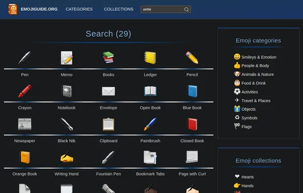Open the Hands collection
Viewport: 303px width, 193px height.
[244, 186]
